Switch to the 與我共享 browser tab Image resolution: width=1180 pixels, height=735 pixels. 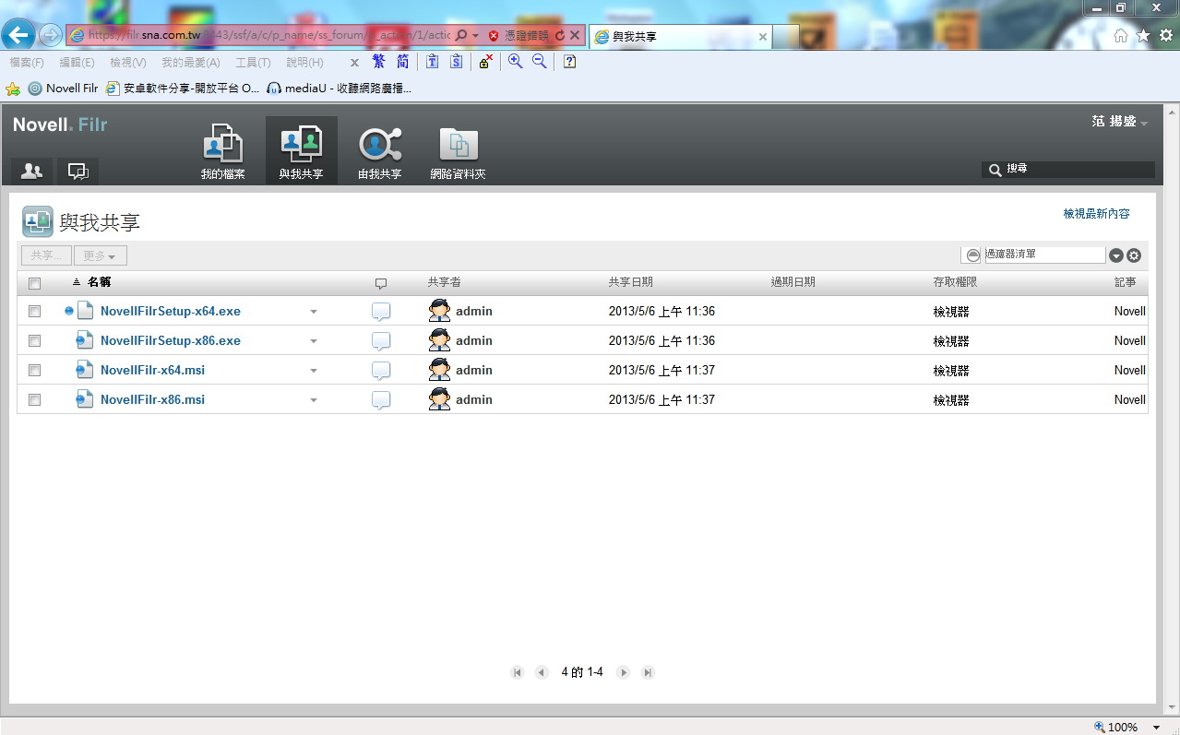click(x=680, y=36)
